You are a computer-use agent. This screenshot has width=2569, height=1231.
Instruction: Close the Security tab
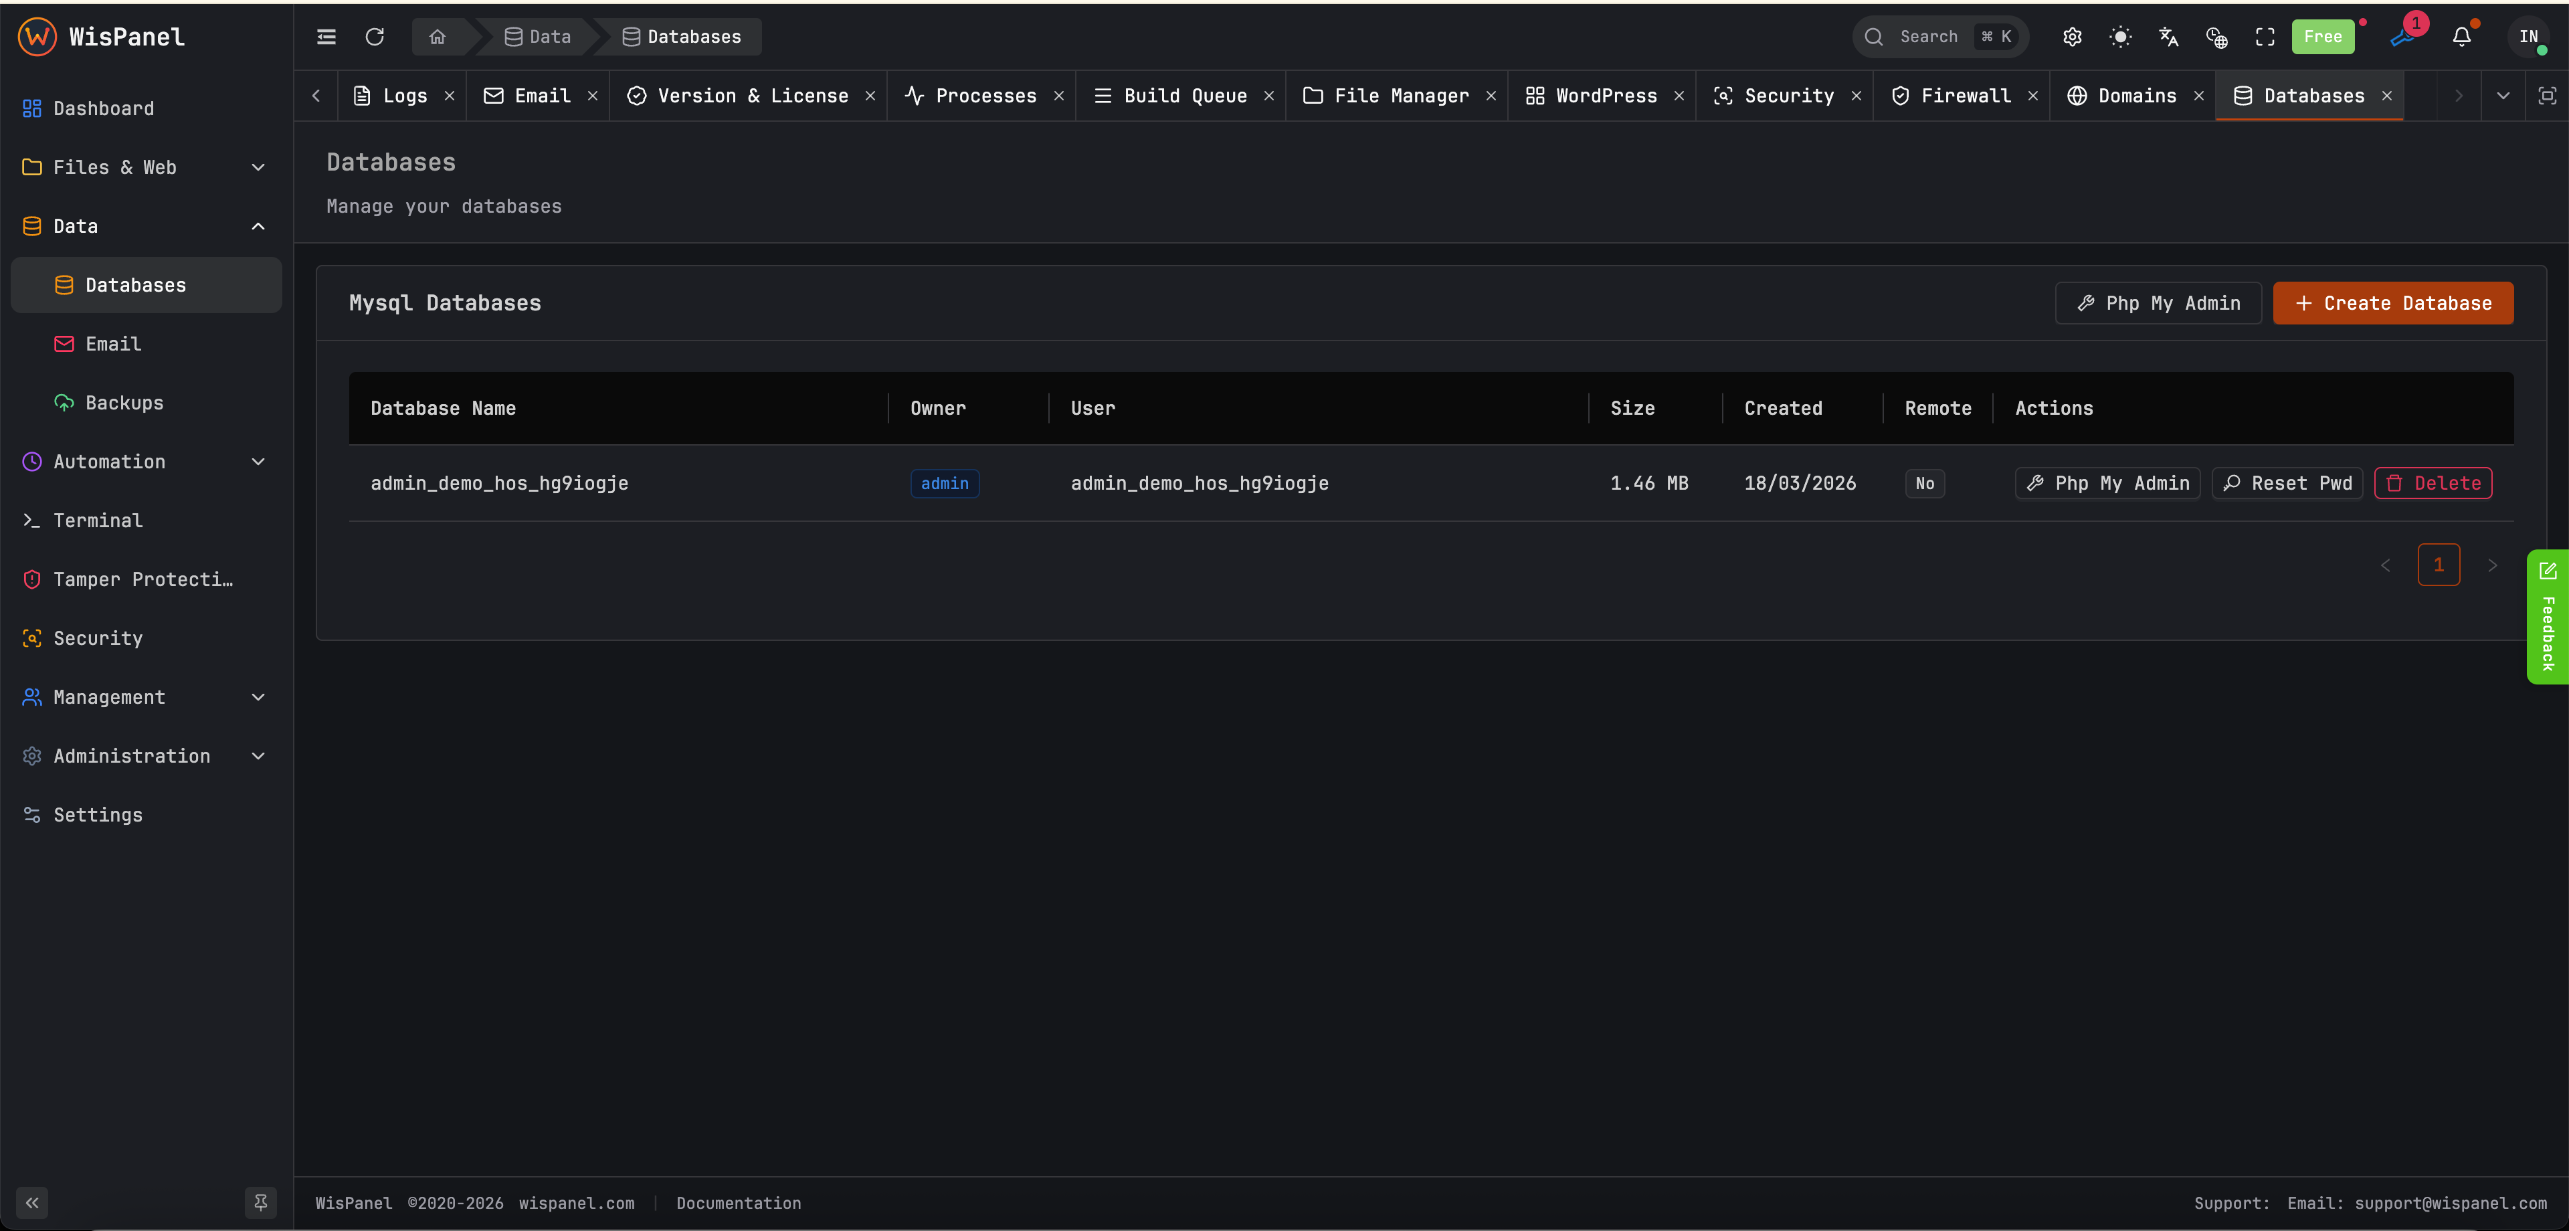1856,96
